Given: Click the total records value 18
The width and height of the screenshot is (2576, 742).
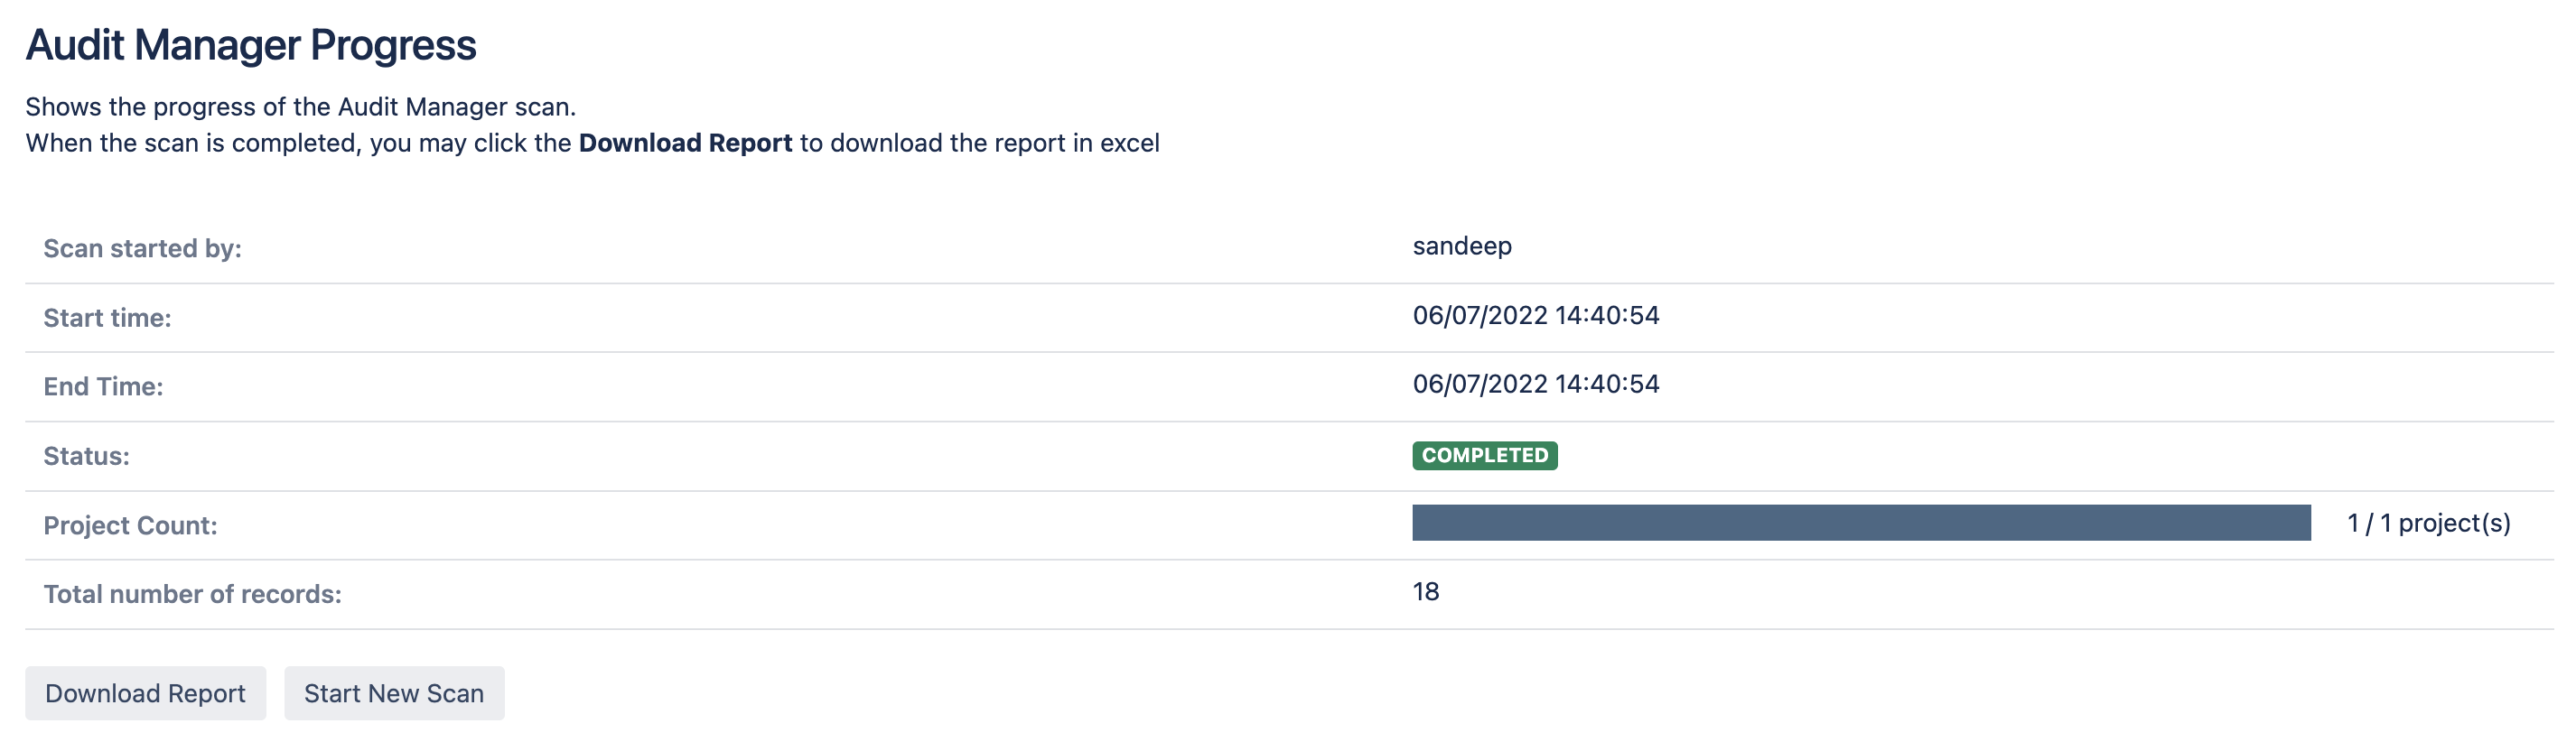Looking at the screenshot, I should pyautogui.click(x=1424, y=592).
